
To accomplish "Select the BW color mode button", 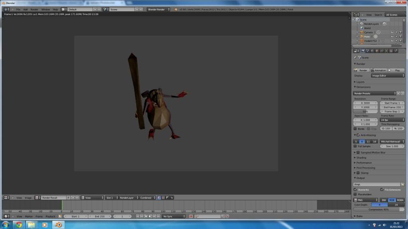I will (x=384, y=200).
